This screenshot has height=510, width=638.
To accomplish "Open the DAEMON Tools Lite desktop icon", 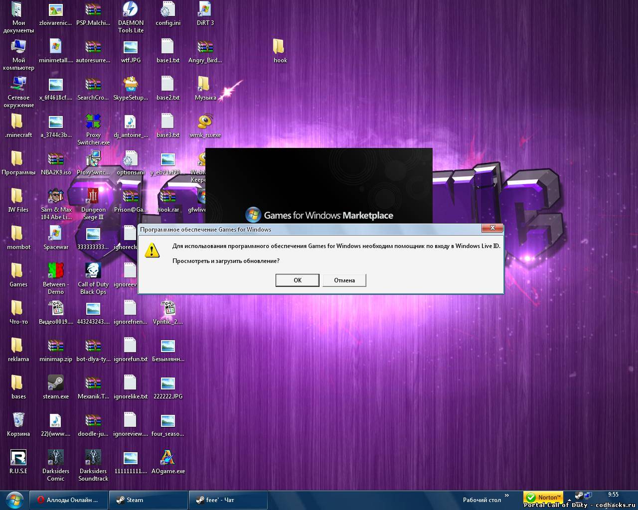I will (131, 10).
